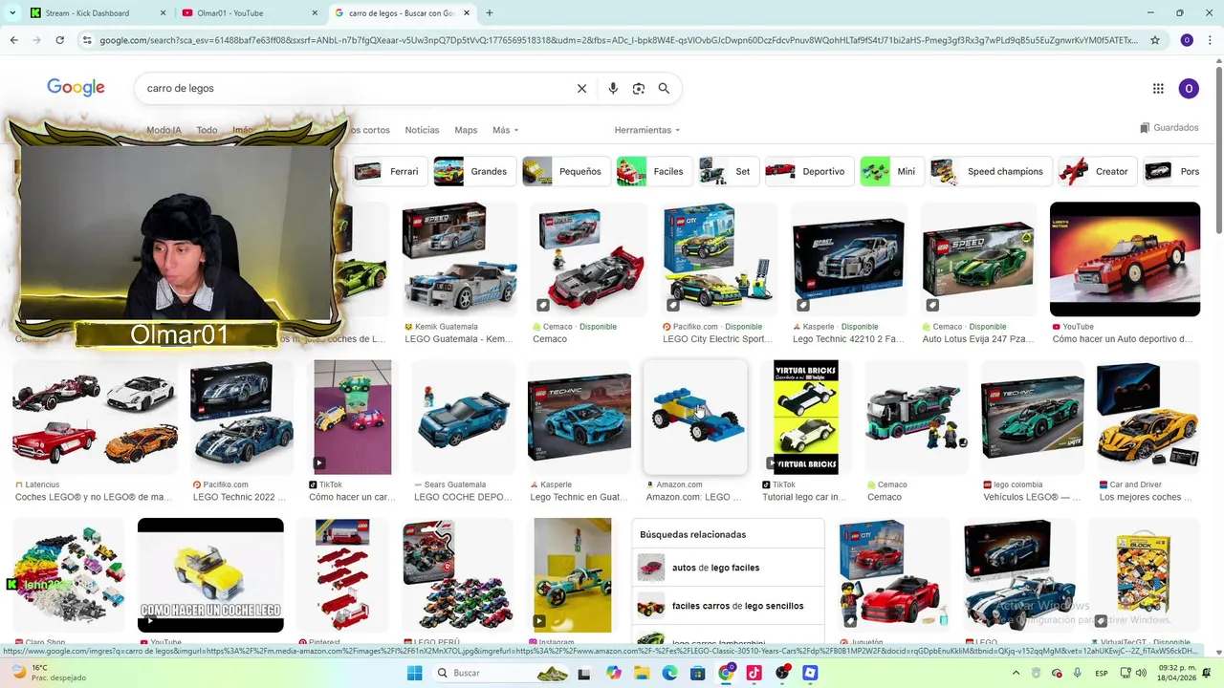Viewport: 1224px width, 688px height.
Task: Open related search faciles carros de lego sencillos
Action: (x=728, y=606)
